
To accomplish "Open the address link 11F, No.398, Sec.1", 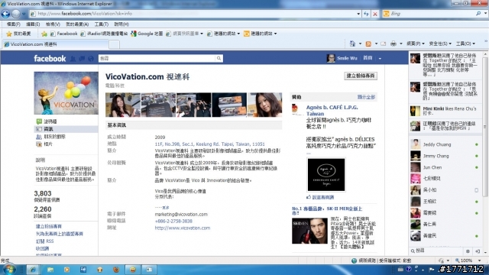I will click(209, 144).
